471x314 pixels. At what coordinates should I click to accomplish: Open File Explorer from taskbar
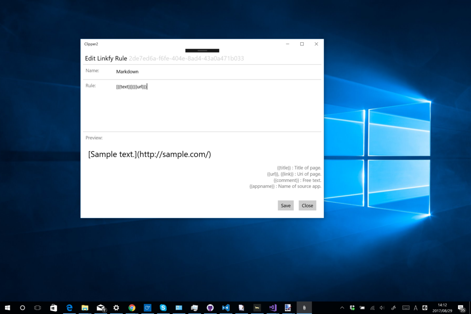pos(85,308)
